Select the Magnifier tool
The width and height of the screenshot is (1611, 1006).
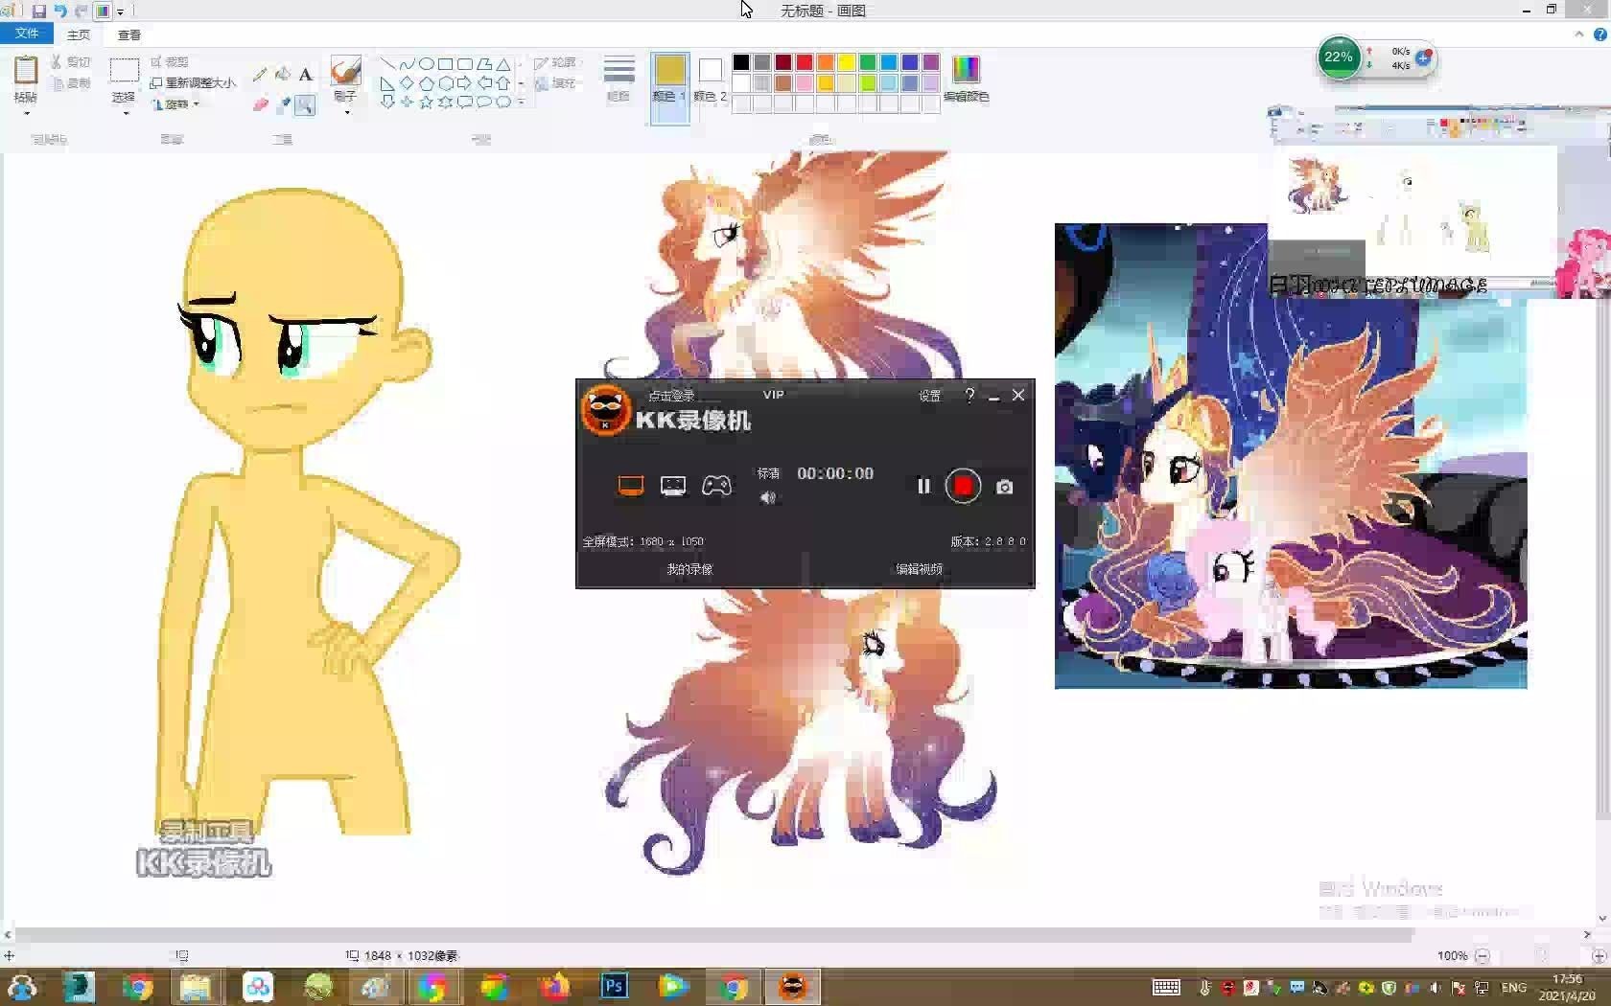point(305,104)
